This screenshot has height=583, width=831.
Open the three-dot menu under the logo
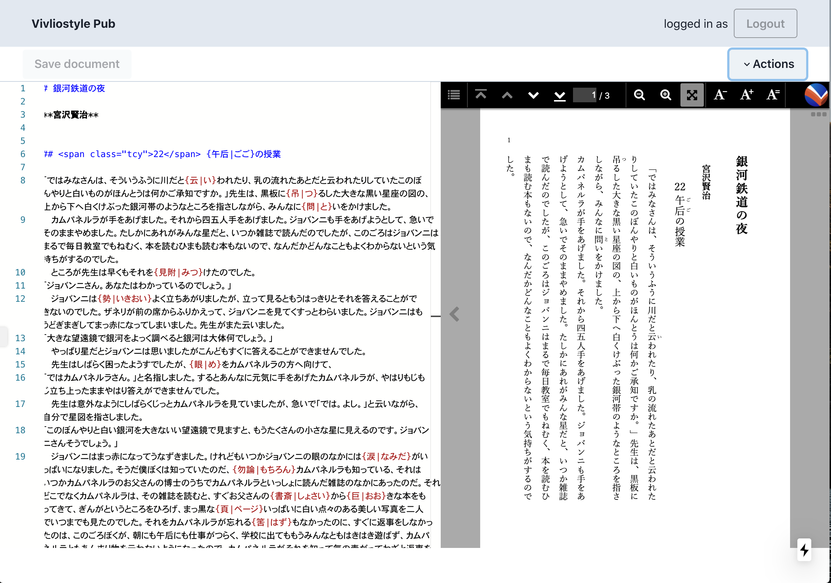819,114
